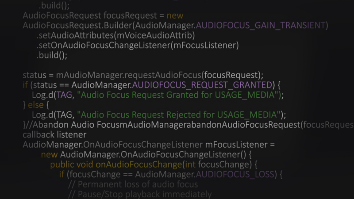Click the requestAudioFocus method name

pyautogui.click(x=163, y=75)
